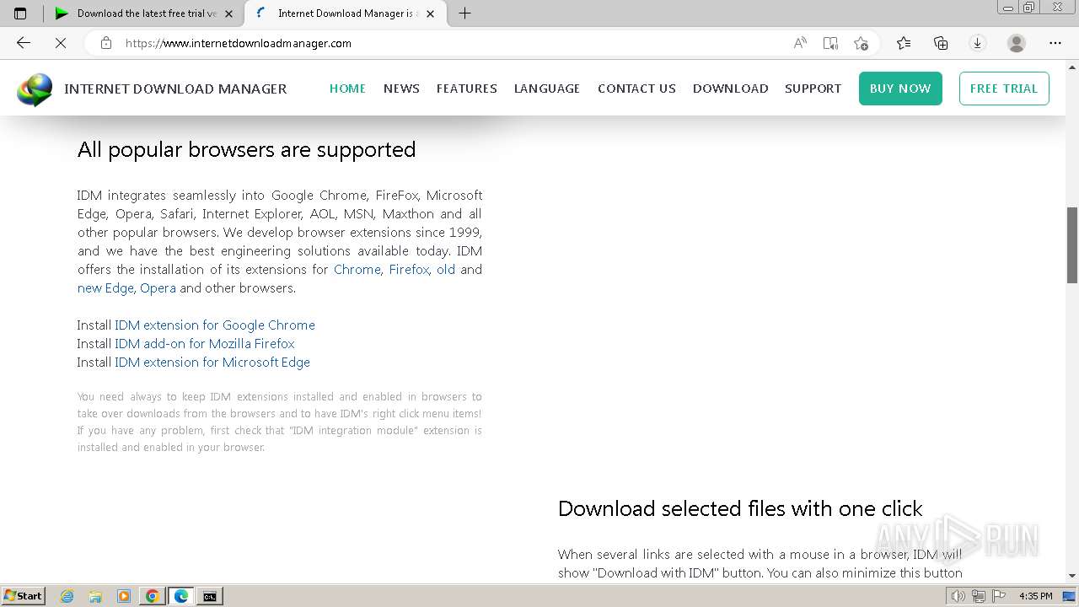Click the 4:35 PM taskbar clock
1079x607 pixels.
(1035, 596)
